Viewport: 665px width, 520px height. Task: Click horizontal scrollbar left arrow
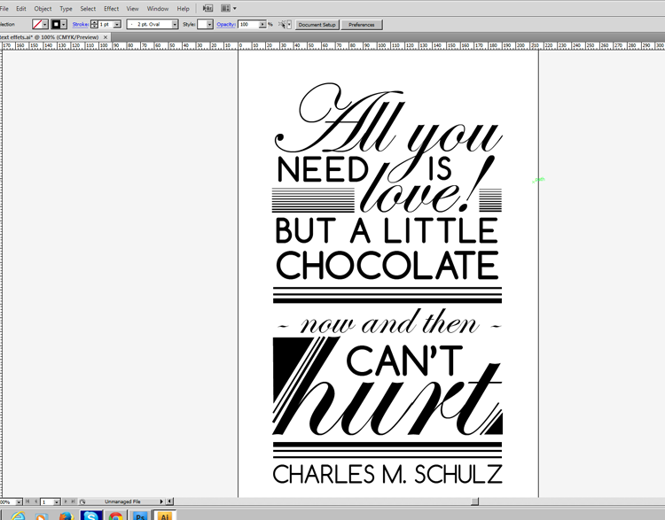[169, 501]
